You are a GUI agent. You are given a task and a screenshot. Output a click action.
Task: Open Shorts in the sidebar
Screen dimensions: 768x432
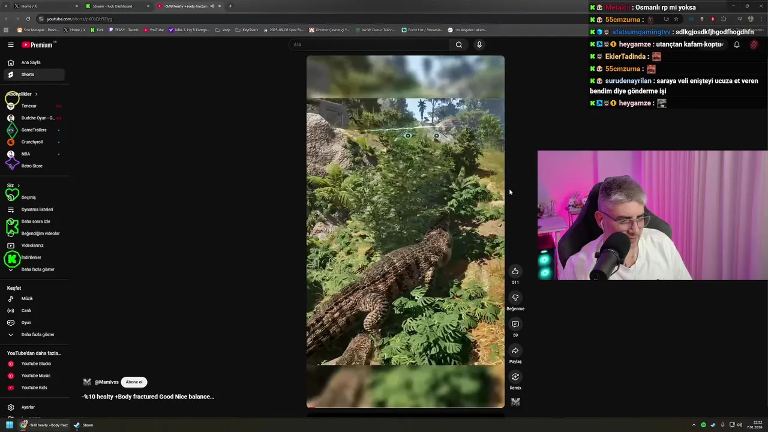[x=34, y=74]
